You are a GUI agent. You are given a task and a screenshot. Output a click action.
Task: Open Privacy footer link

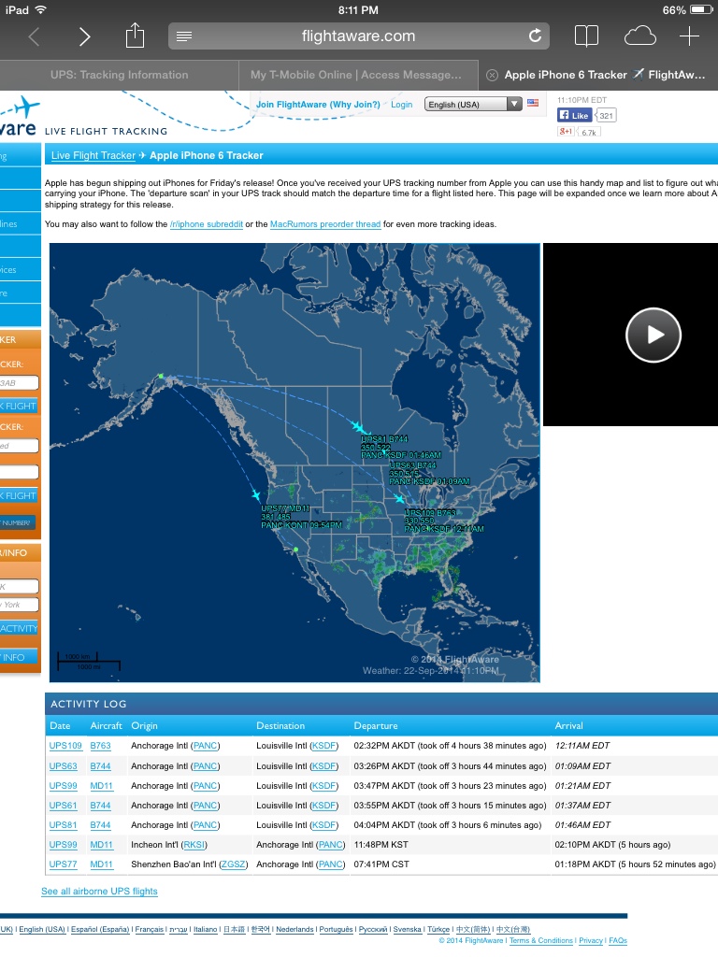(x=591, y=940)
